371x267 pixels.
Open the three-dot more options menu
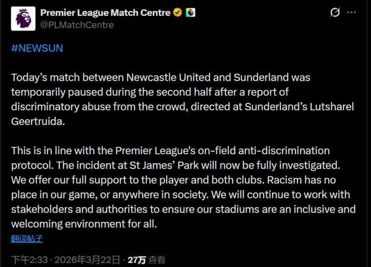pos(352,12)
